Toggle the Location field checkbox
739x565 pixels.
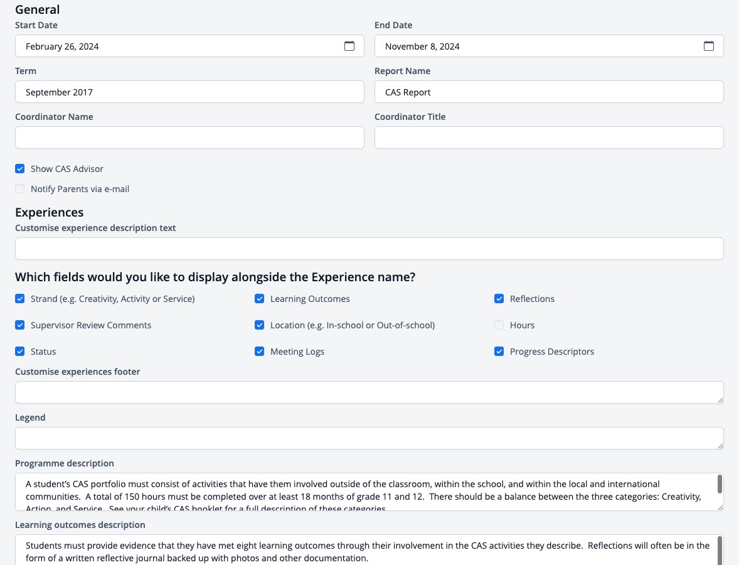(259, 325)
